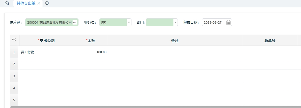Click the 备注 cell in row 1
Screen dimensions: 301x108
(175, 52)
